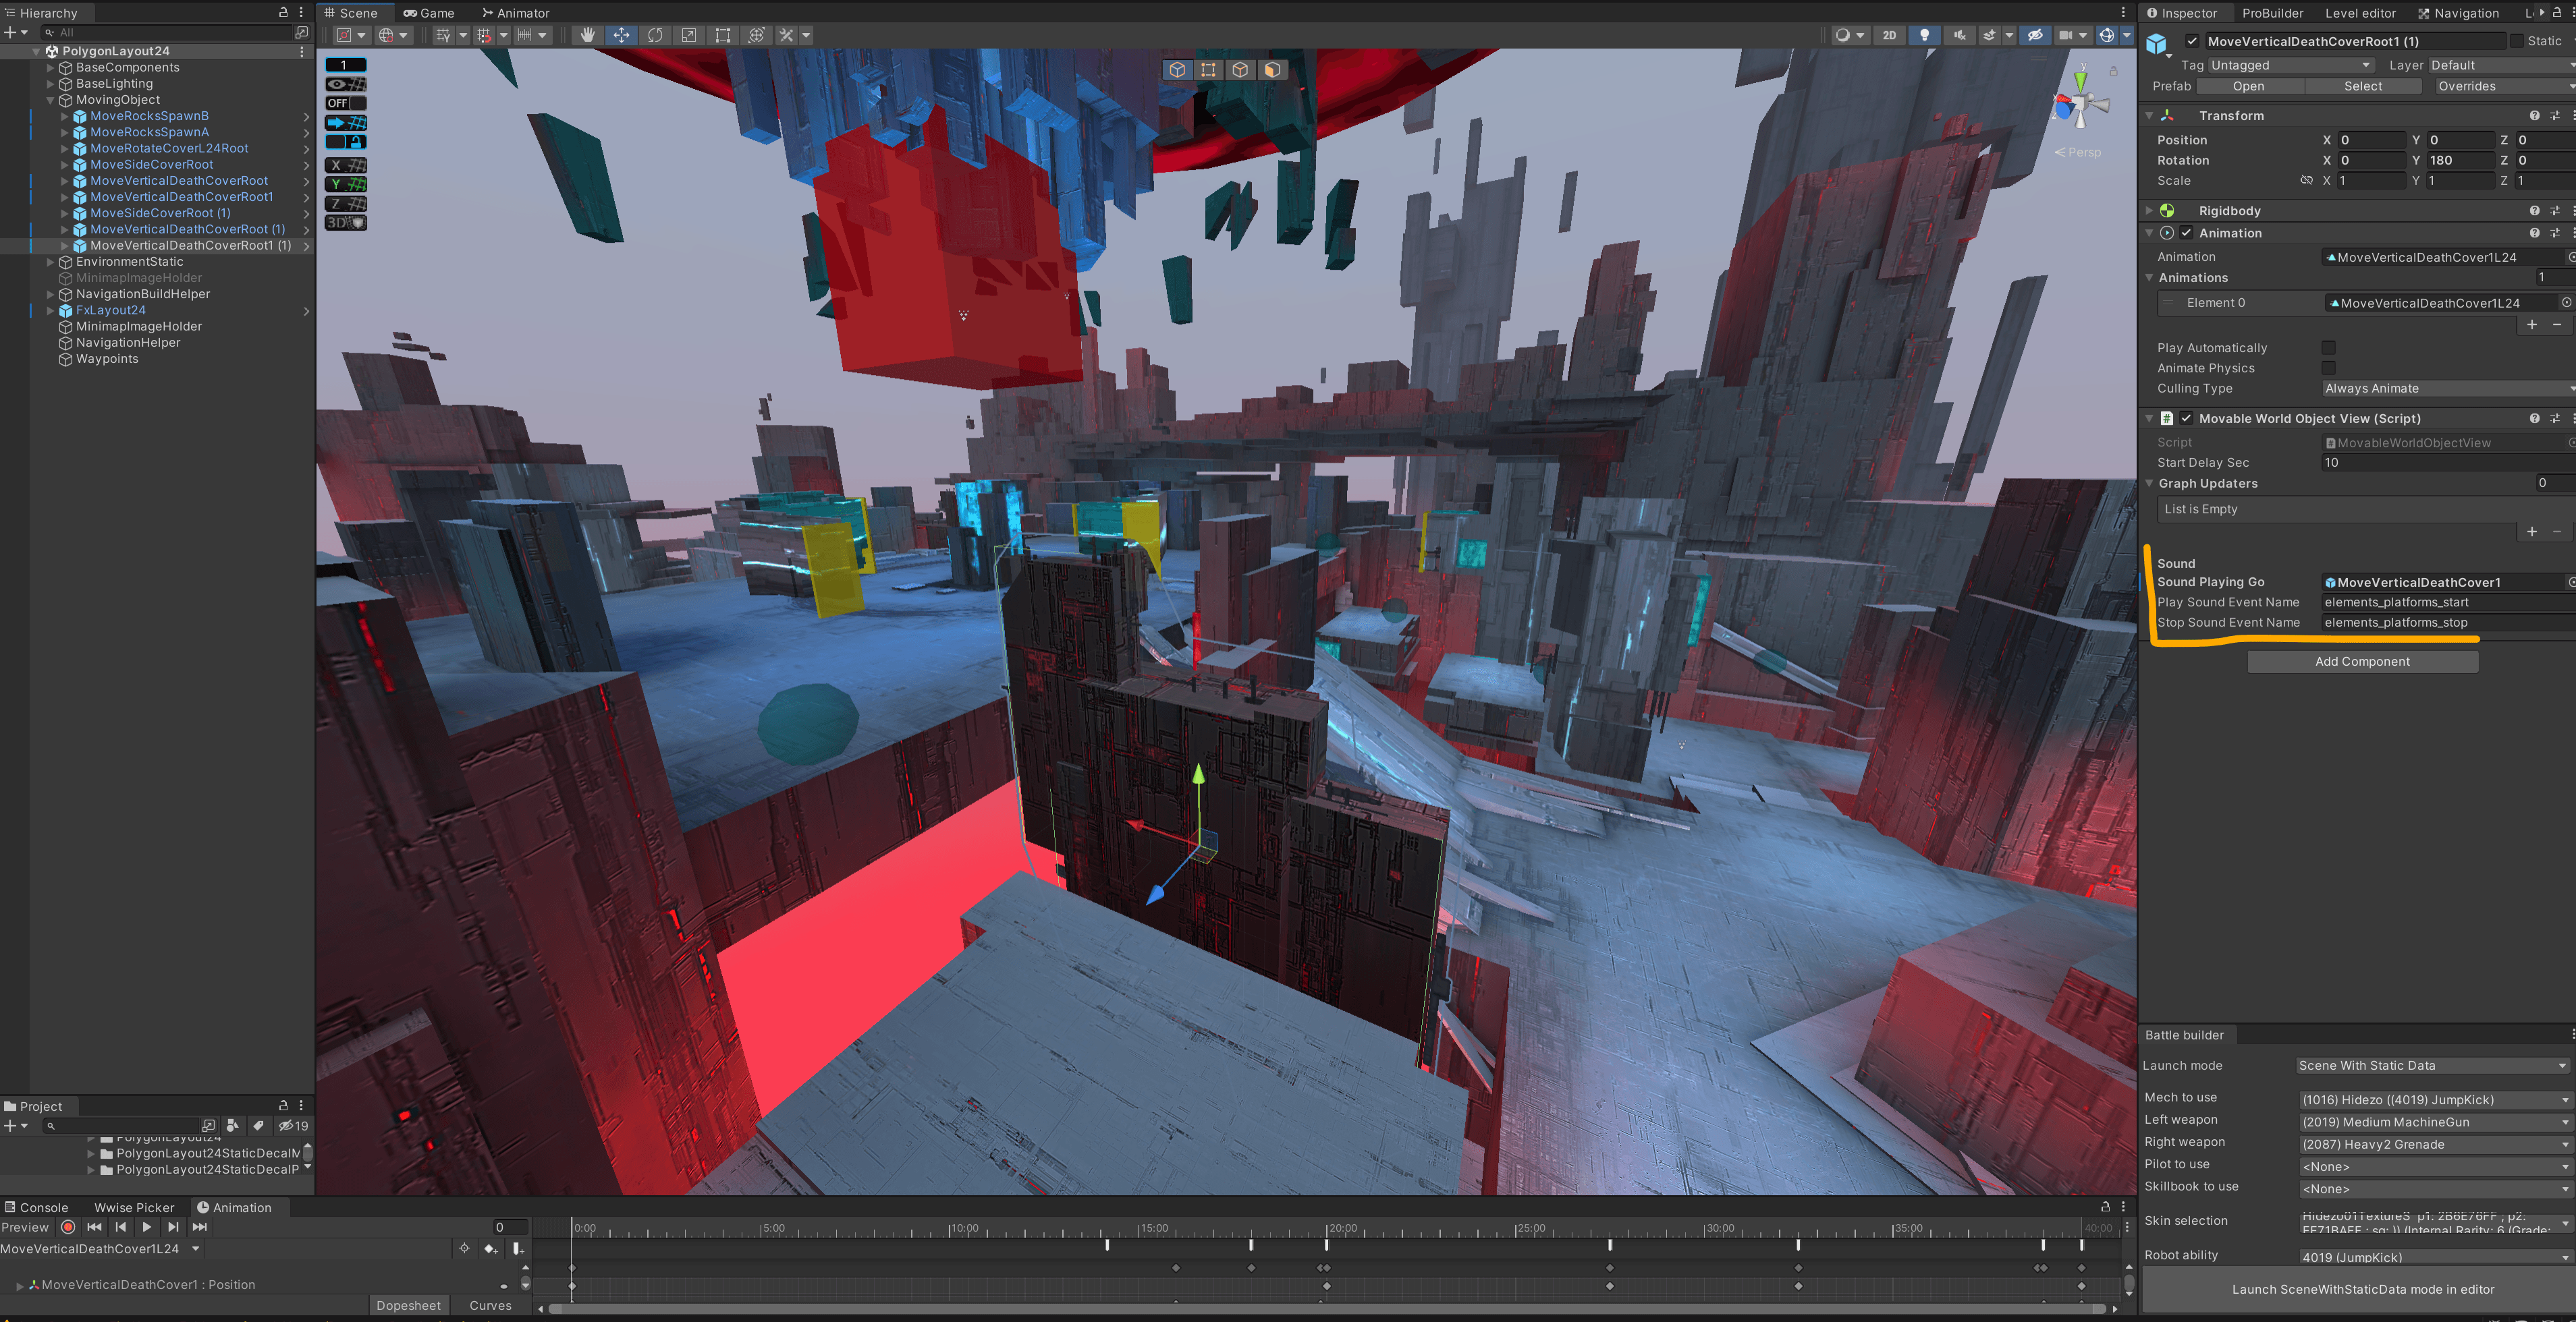Toggle scene audio mute icon
The height and width of the screenshot is (1322, 2576).
click(1959, 35)
